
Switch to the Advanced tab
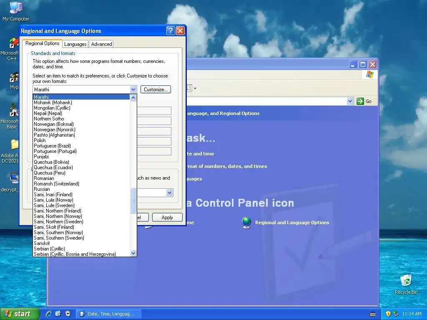tap(101, 44)
